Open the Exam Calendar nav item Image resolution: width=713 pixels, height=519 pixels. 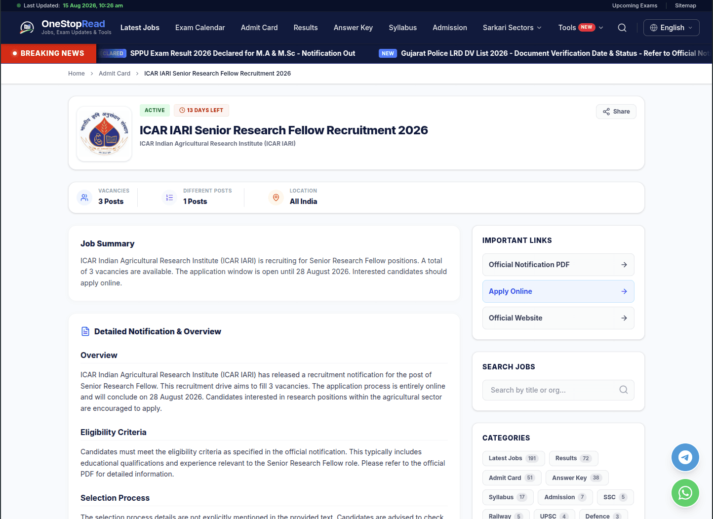point(200,28)
